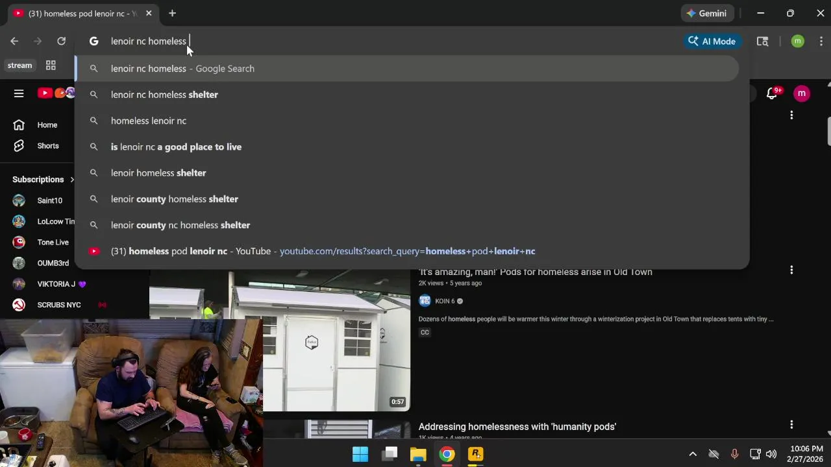Open the Task View taskbar icon
This screenshot has width=831, height=467.
(390, 454)
